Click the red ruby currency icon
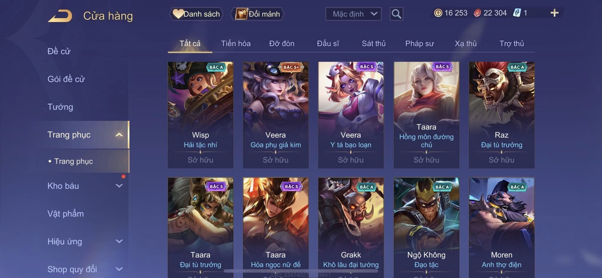602x278 pixels. coord(477,13)
